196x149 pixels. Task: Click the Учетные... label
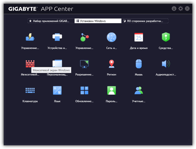tap(139, 101)
